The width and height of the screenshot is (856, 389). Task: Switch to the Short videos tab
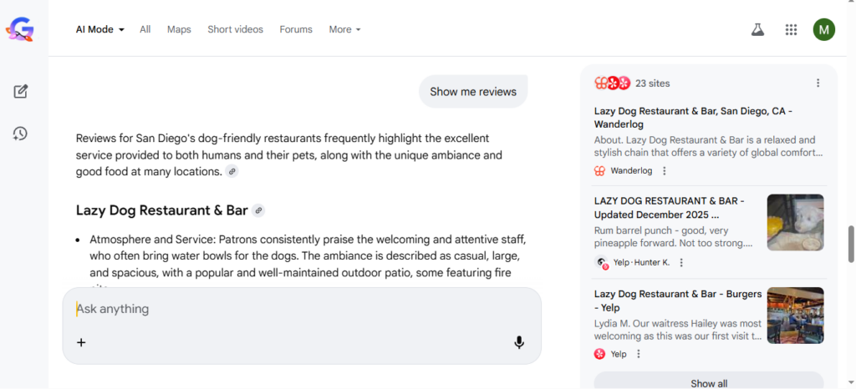[x=235, y=29]
